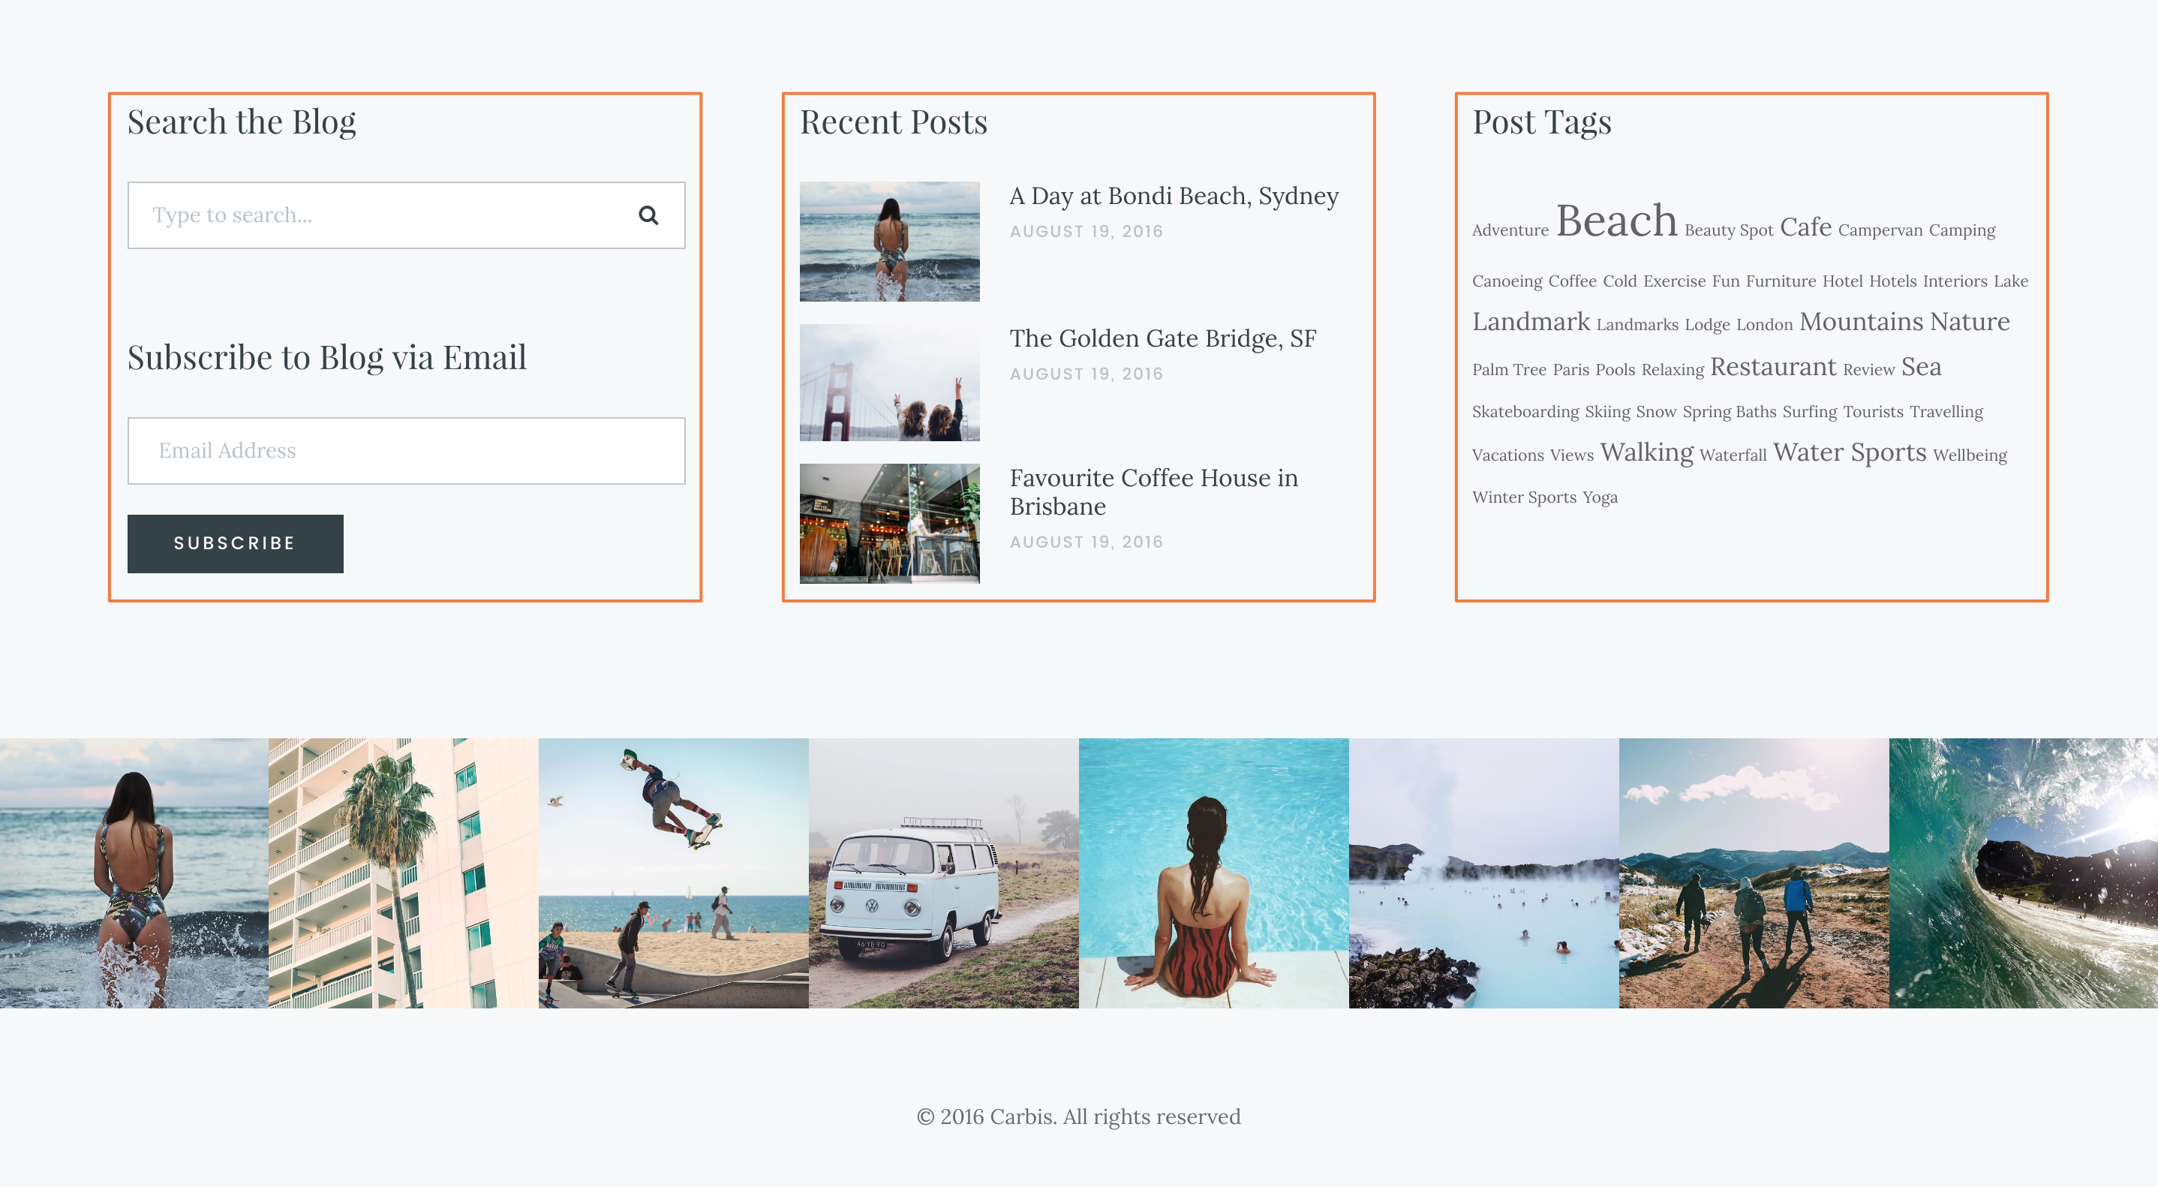This screenshot has width=2158, height=1187.
Task: Click the Email Address input field
Action: 406,451
